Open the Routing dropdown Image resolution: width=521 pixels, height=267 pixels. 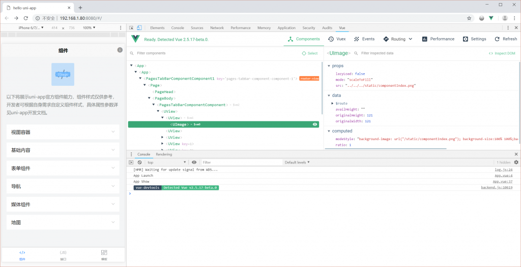[x=398, y=39]
